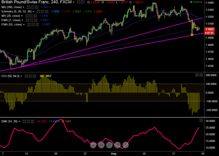Delete the Ichimoku indicator with X
Image resolution: width=219 pixels, height=156 pixels.
coord(47,11)
